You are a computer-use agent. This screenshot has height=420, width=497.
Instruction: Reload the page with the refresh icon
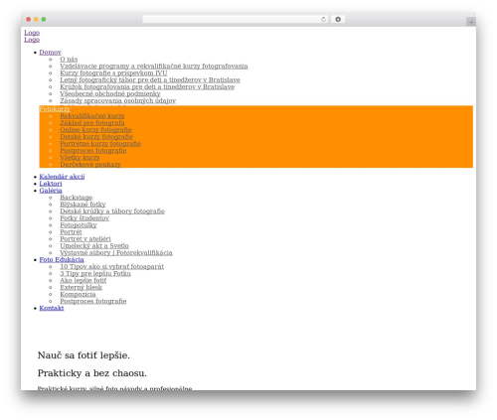323,20
